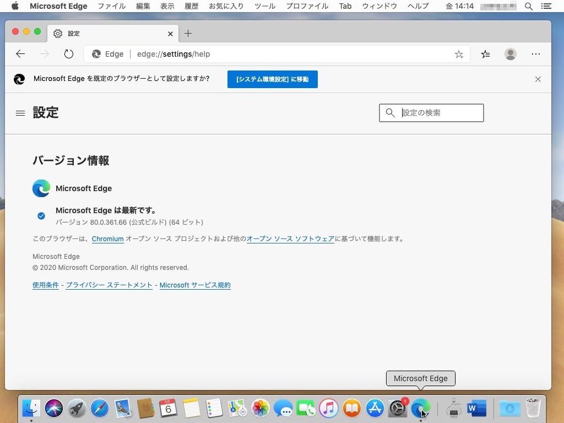The height and width of the screenshot is (423, 564).
Task: Focus the 設定の検索 search field
Action: click(431, 113)
